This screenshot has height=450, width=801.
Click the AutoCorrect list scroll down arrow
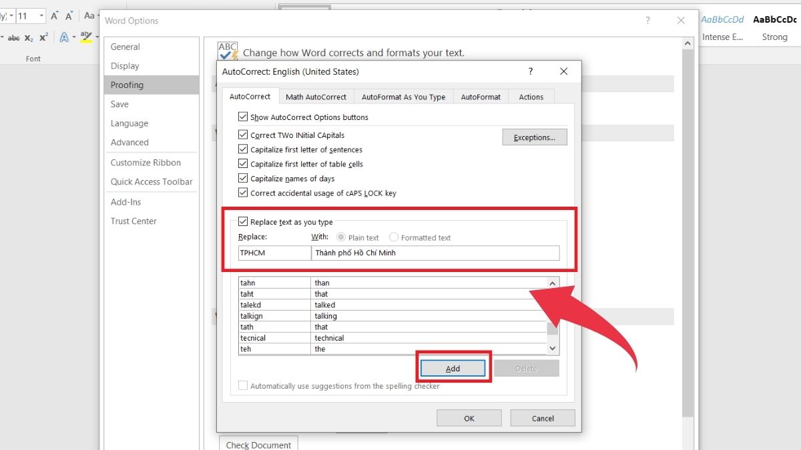(x=553, y=349)
